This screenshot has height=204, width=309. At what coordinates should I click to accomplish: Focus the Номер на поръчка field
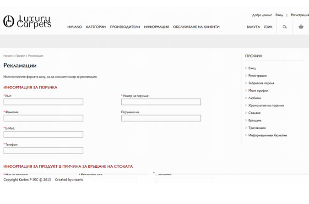[161, 102]
